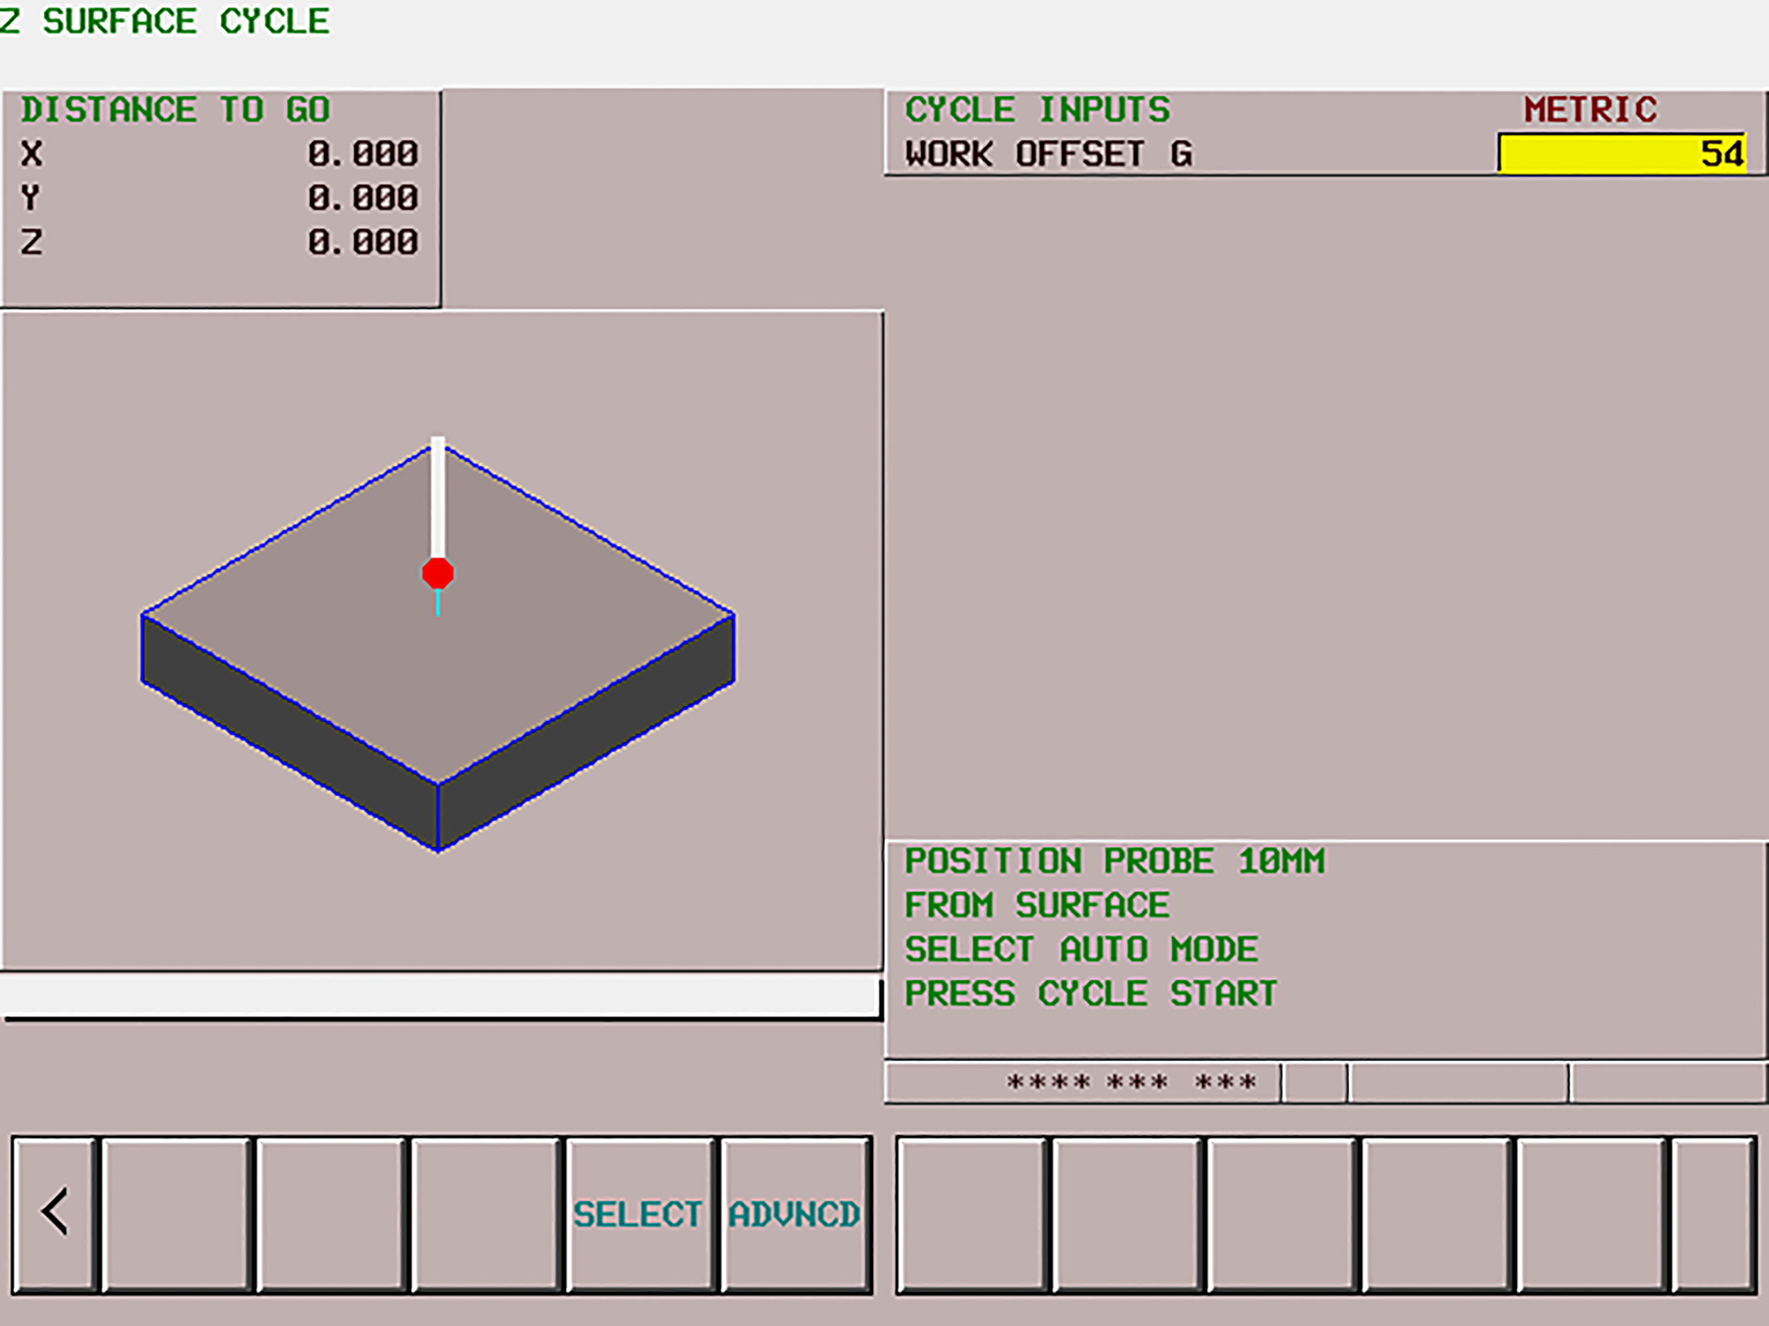Image resolution: width=1769 pixels, height=1326 pixels.
Task: Select the yellow Work Offset G field
Action: pos(1622,153)
